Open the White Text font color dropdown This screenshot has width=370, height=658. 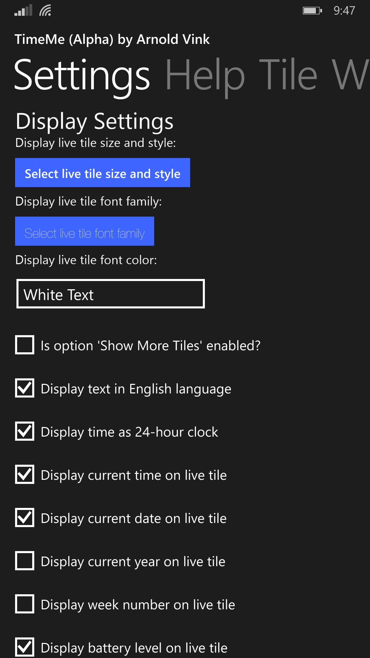[x=110, y=294]
